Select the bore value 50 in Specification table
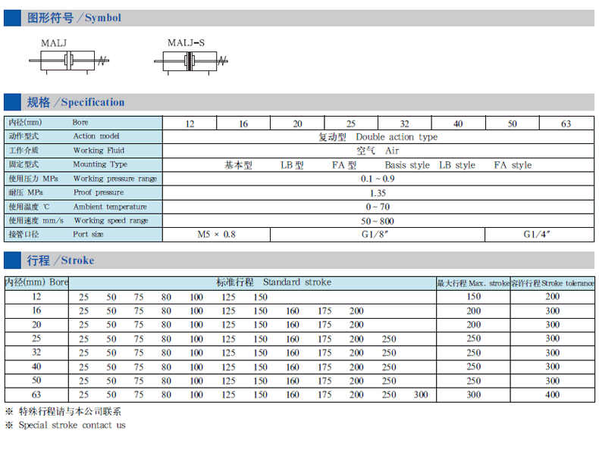 coord(513,123)
